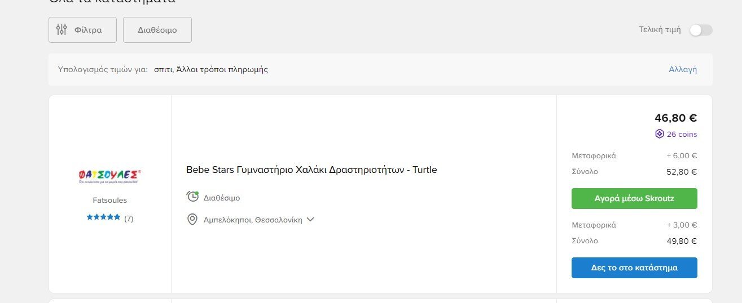742x303 pixels.
Task: Open the Bebe Stars Turtle product title
Action: (311, 170)
